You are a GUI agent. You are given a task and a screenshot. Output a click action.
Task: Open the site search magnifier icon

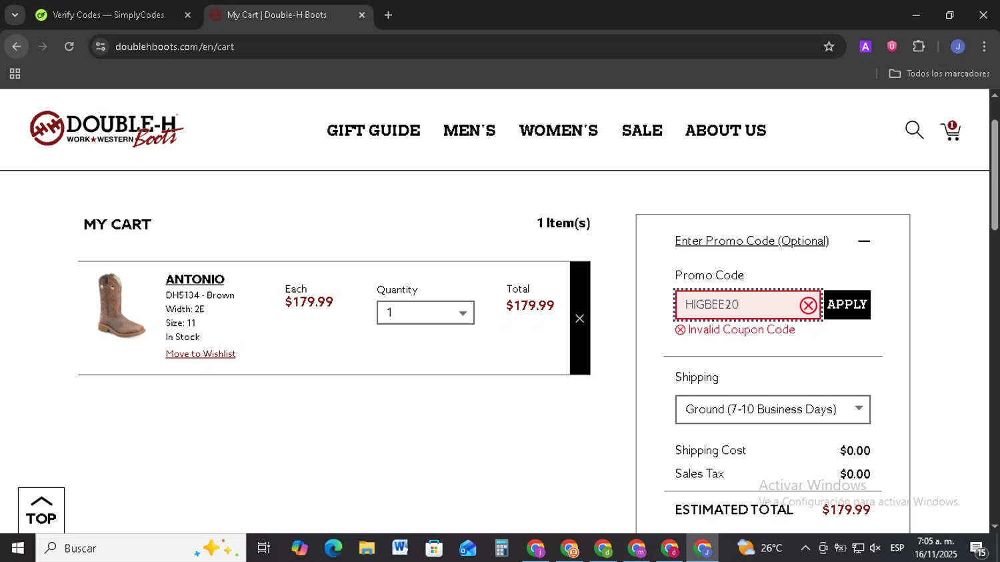[914, 130]
